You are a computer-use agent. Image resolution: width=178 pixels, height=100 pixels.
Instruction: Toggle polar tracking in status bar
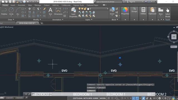coord(122,98)
